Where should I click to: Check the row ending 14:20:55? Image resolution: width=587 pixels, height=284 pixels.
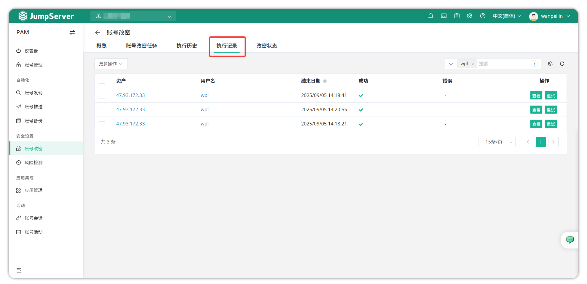[102, 110]
